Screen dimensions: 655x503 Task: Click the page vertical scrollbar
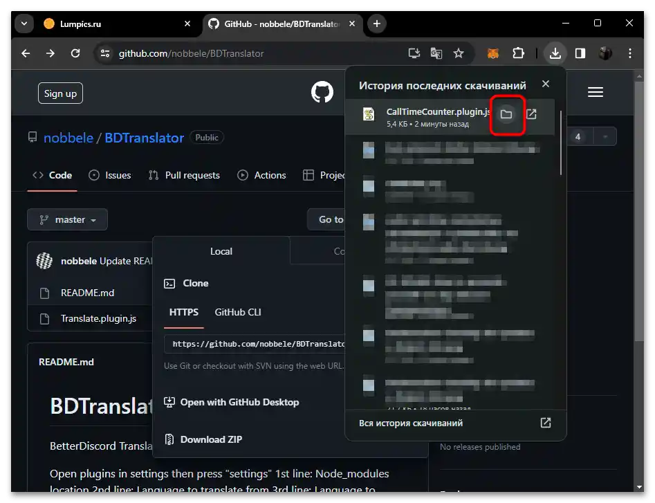(x=639, y=211)
